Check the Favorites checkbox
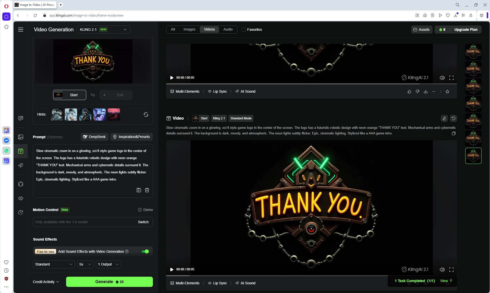 244,30
